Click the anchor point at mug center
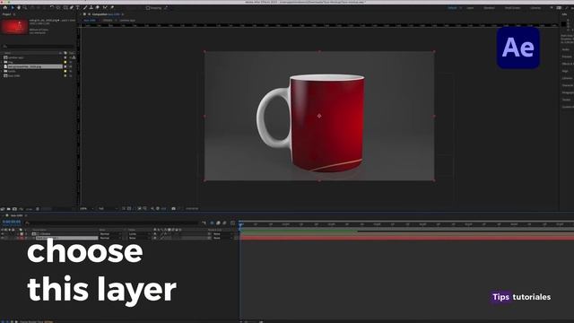The image size is (574, 323). (x=319, y=116)
